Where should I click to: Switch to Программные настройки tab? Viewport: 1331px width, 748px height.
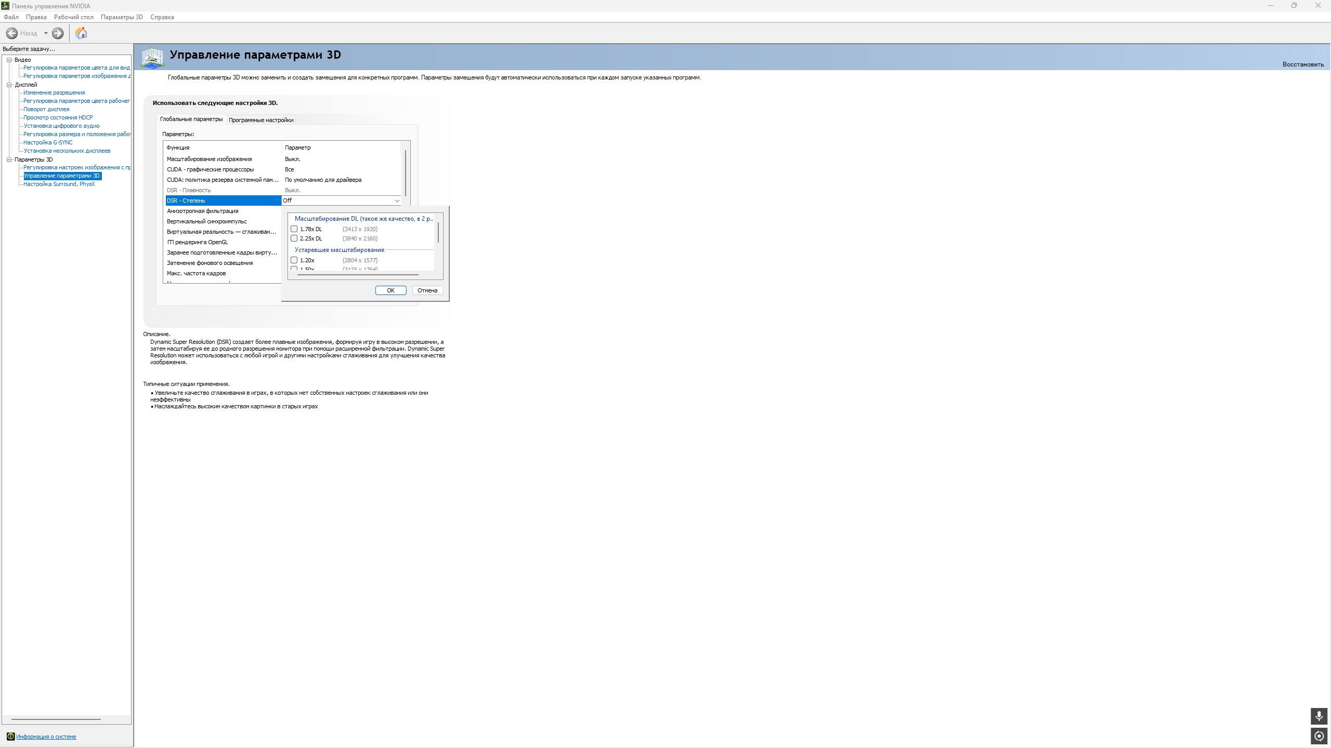(261, 120)
